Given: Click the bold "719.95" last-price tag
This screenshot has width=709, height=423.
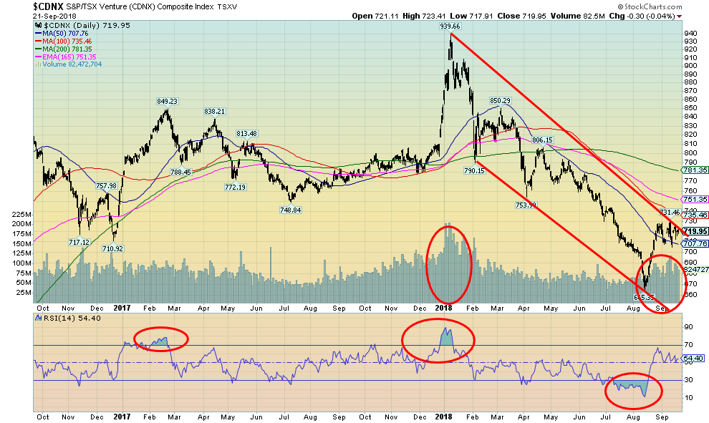Looking at the screenshot, I should click(x=696, y=231).
